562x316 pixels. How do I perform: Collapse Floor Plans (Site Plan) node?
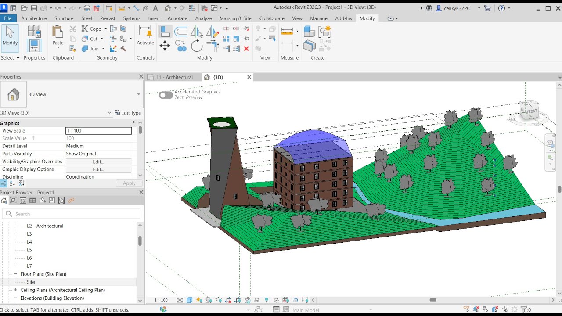point(15,274)
